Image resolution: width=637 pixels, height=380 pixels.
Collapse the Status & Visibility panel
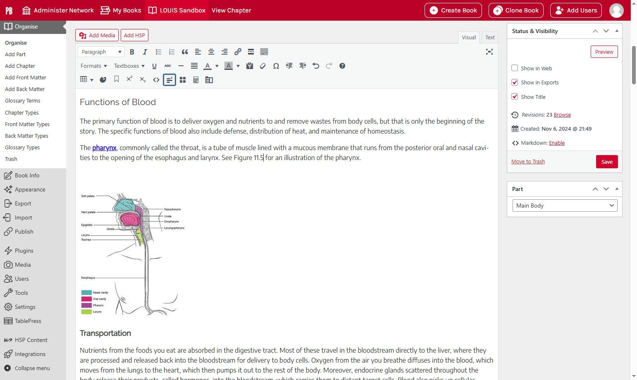[617, 31]
